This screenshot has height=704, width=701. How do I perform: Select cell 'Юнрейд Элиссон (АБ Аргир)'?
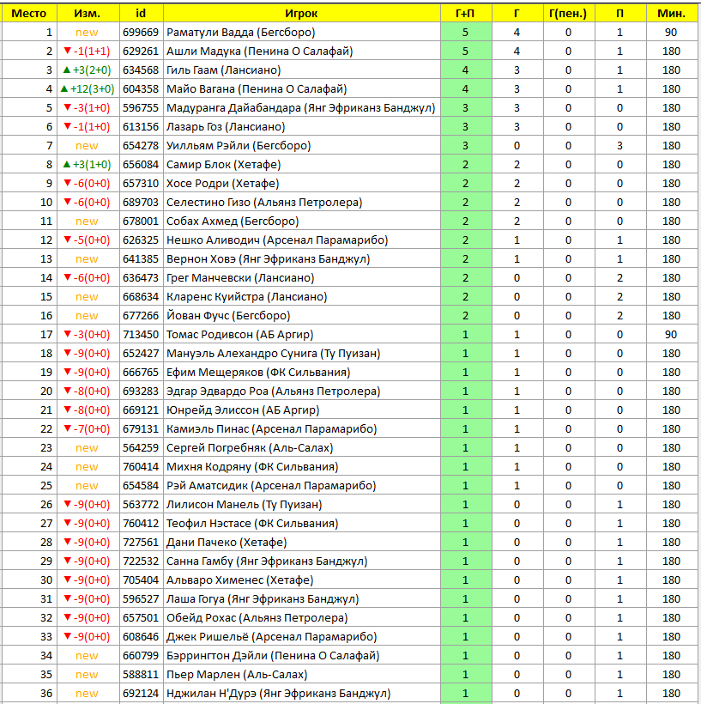[x=301, y=410]
